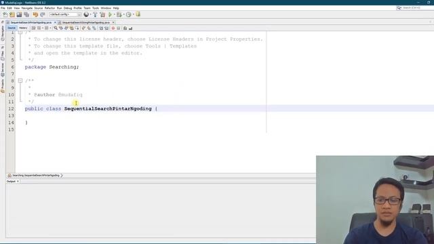434x244 pixels.
Task: Click the Profile Project clock icon
Action: 128,14
